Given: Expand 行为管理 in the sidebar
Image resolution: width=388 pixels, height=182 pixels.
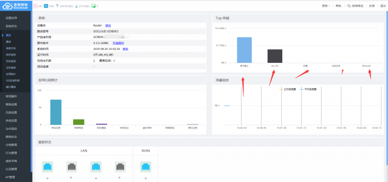Looking at the screenshot, I should 11,153.
